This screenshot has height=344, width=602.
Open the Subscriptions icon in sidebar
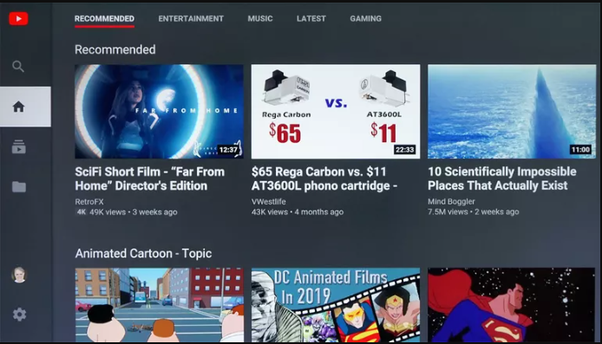point(19,146)
